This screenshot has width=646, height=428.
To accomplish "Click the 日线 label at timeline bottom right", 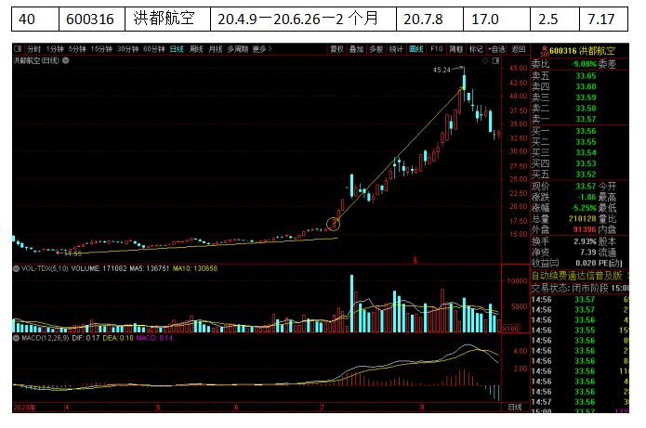I will tap(514, 408).
